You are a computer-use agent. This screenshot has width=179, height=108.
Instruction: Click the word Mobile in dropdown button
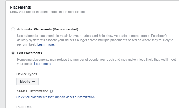tap(25, 82)
